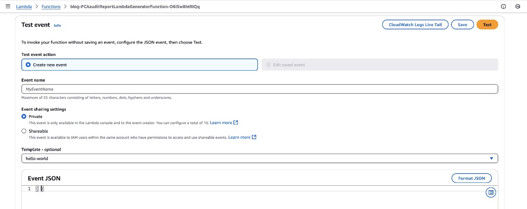Go to the Functions breadcrumb
Image resolution: width=527 pixels, height=209 pixels.
[x=51, y=7]
